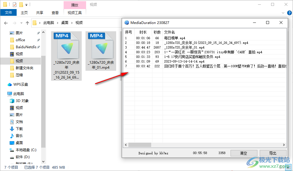
Task: Export the duration list with 导出 button
Action: tap(273, 153)
